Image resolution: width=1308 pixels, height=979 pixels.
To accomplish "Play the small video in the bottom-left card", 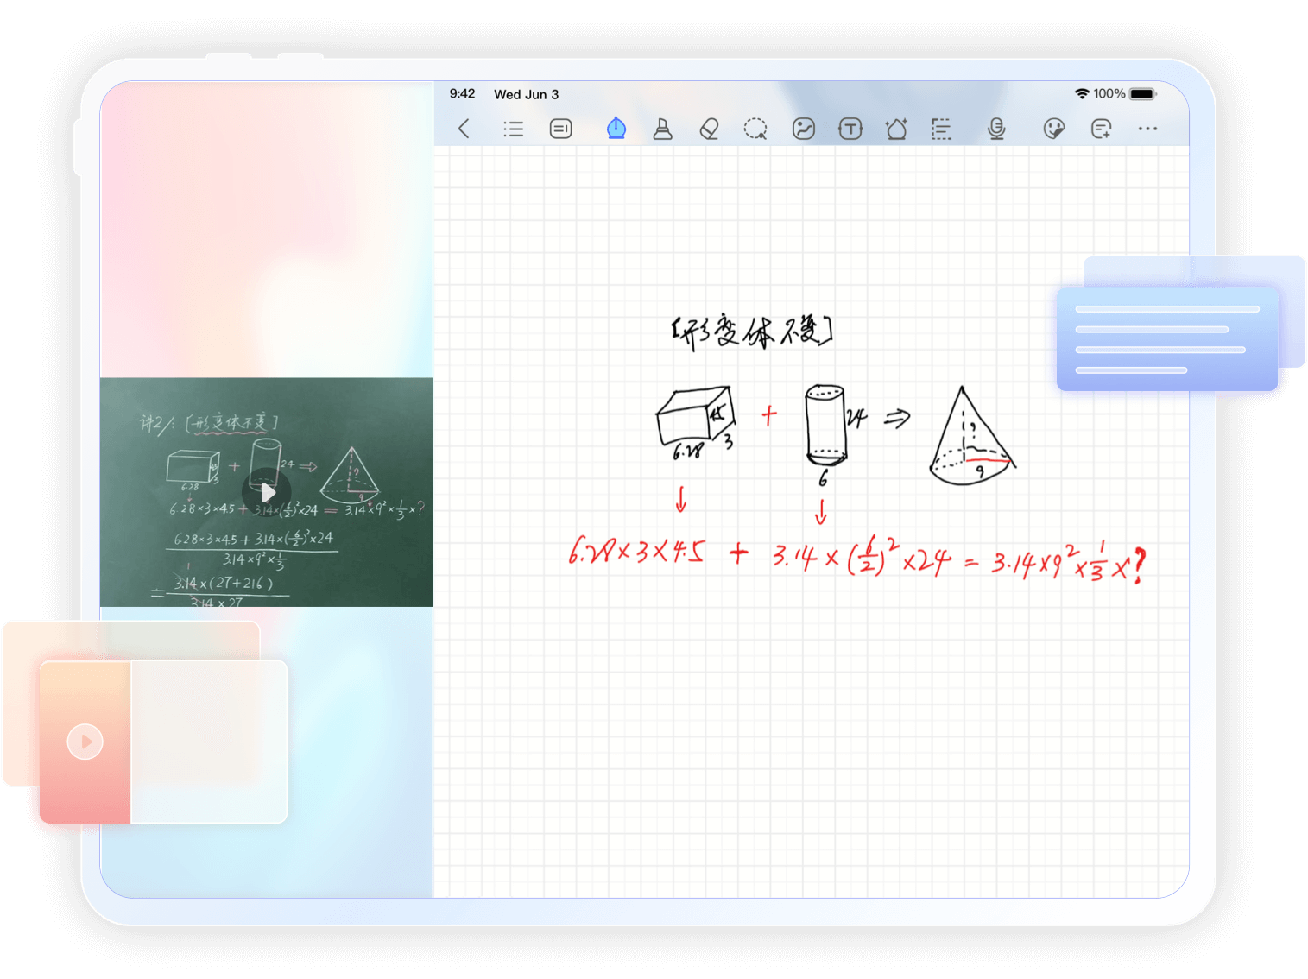I will 85,741.
